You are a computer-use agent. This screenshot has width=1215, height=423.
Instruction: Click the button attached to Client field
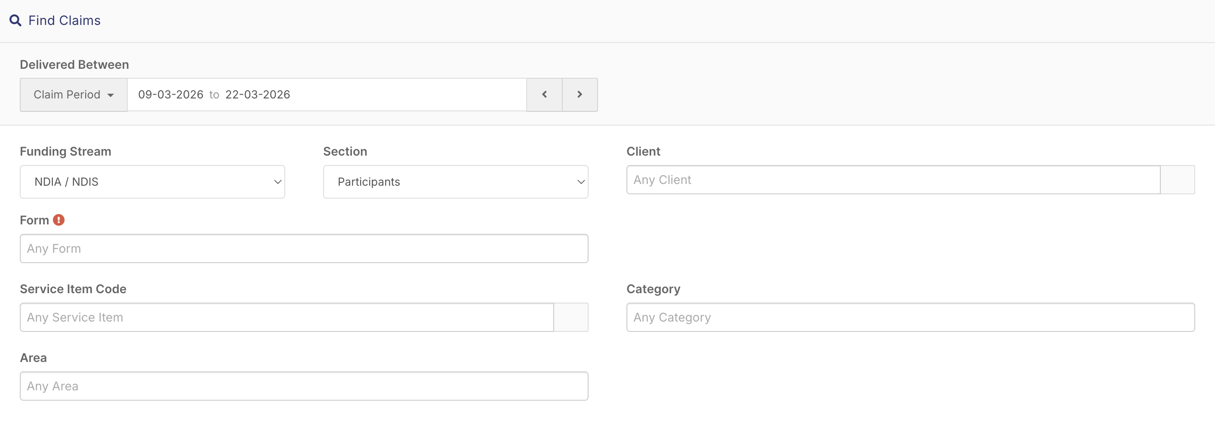[x=1178, y=179]
